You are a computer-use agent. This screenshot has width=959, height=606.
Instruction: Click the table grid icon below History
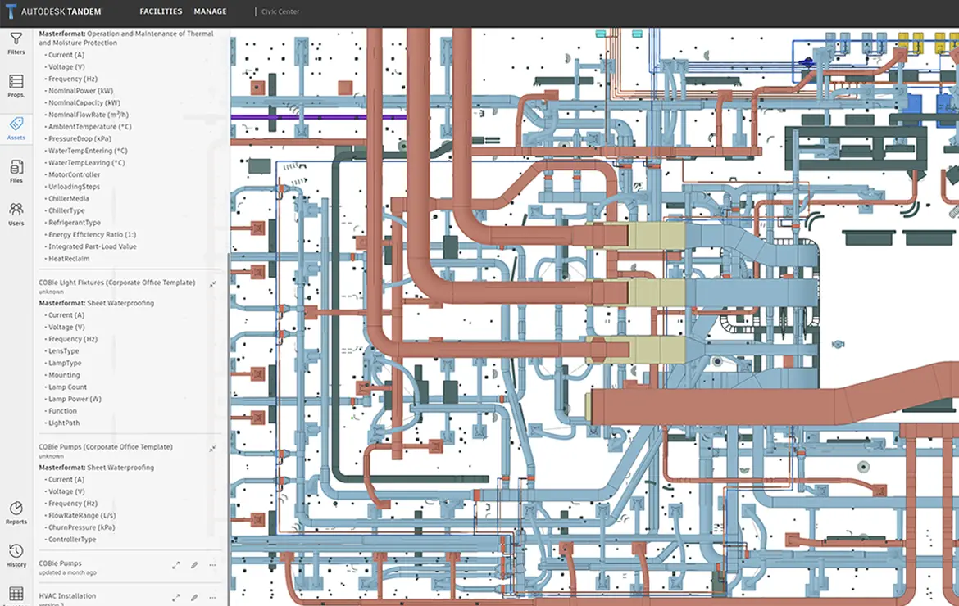coord(16,594)
